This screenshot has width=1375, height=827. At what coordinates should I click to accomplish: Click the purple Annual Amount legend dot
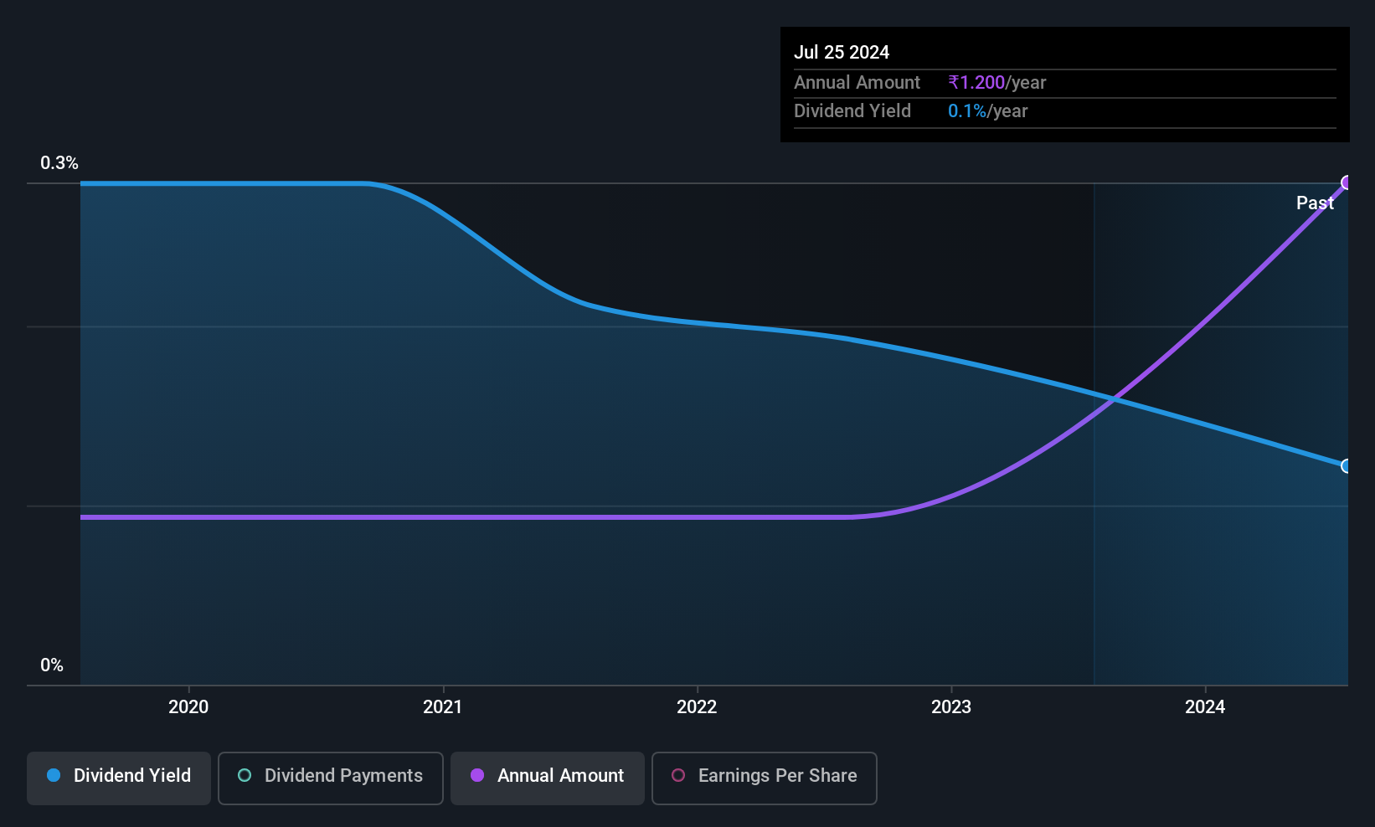point(477,775)
